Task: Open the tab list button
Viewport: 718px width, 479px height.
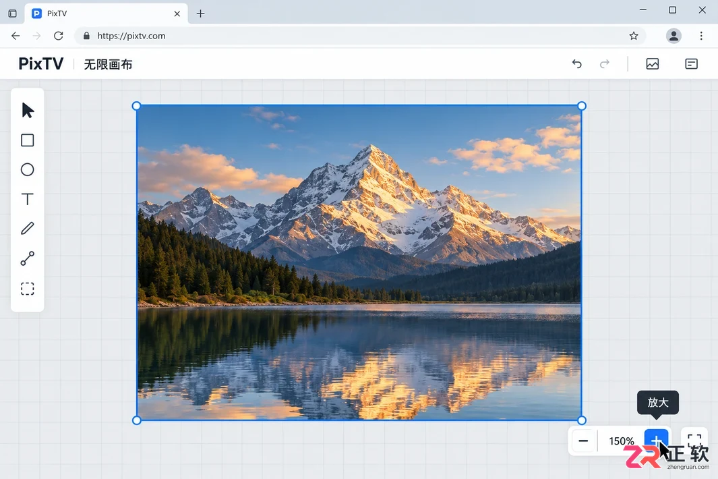Action: point(12,13)
